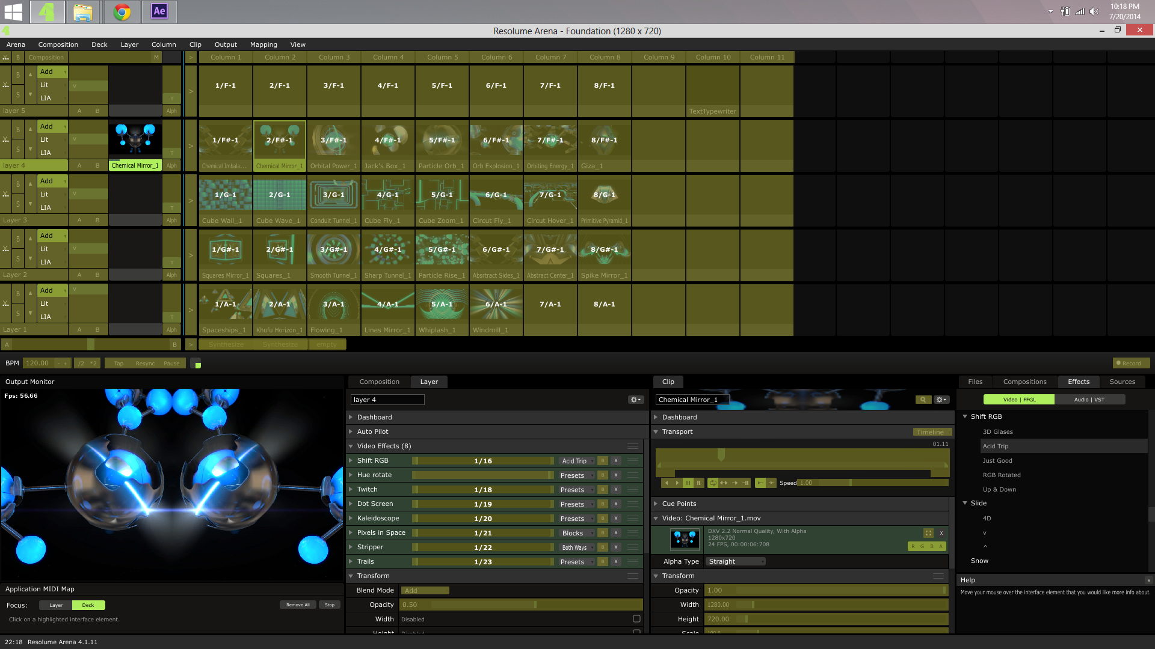Click fullscreen icon in video clip info
Image resolution: width=1155 pixels, height=649 pixels.
928,533
